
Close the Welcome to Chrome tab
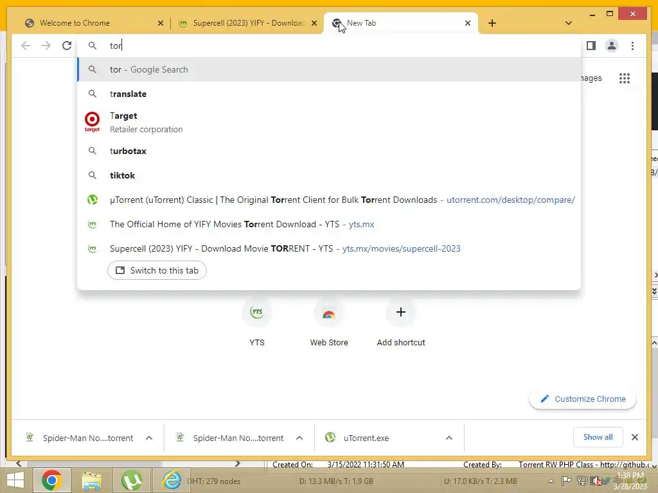(x=160, y=23)
